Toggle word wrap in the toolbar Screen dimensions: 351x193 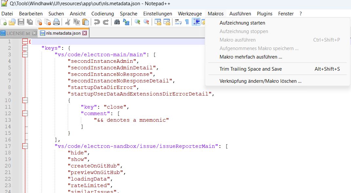178,22
